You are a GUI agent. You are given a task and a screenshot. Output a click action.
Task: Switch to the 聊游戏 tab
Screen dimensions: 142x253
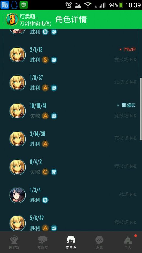point(14,242)
